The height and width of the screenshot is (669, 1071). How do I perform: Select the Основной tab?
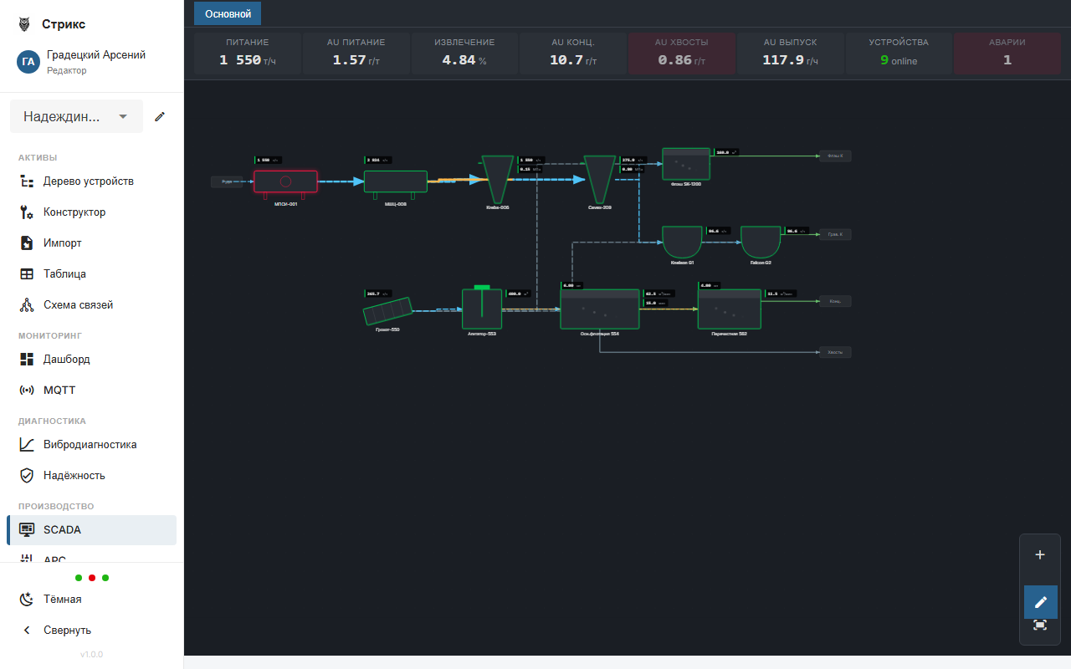(x=227, y=13)
